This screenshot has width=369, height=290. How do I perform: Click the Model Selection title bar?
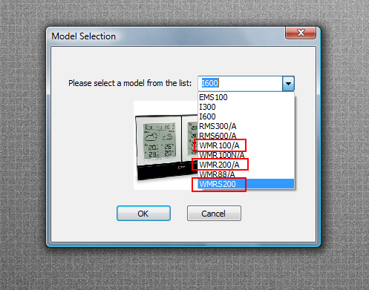tap(166, 36)
